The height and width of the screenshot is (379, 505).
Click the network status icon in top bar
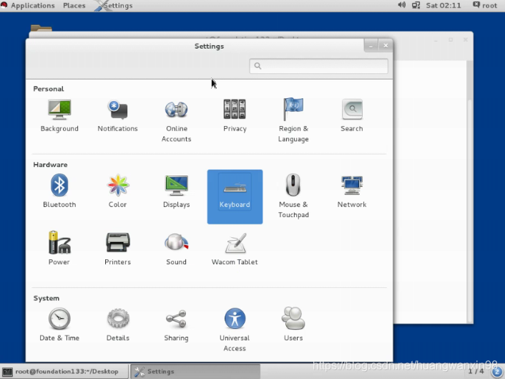click(416, 5)
